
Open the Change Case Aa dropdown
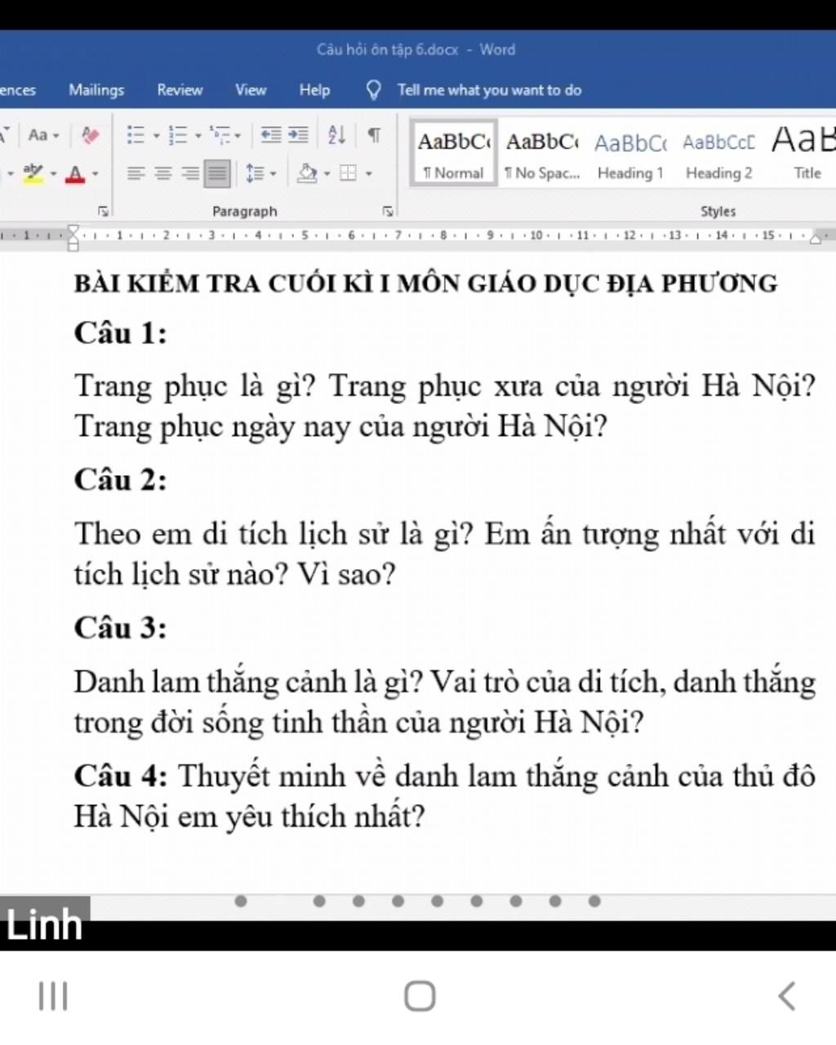tap(43, 135)
